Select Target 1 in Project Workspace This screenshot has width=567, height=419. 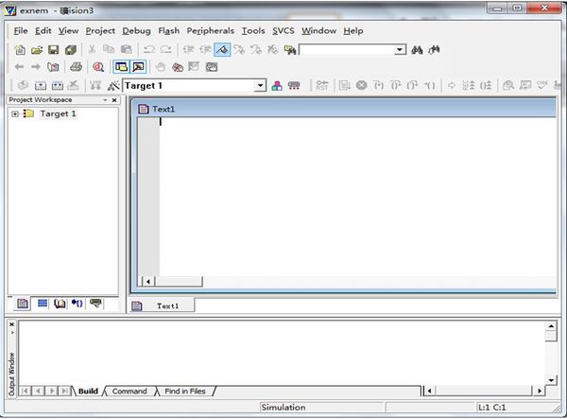(x=58, y=113)
